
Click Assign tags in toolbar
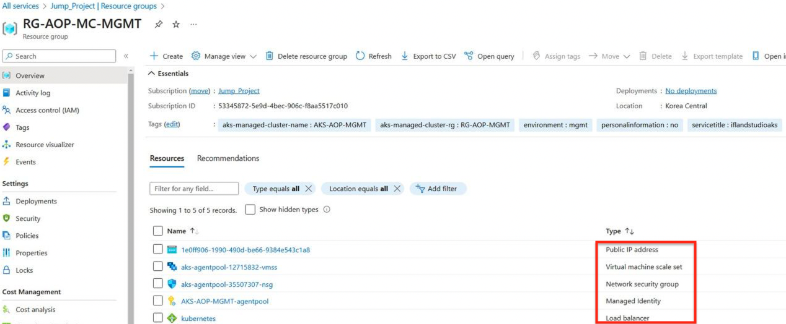click(x=557, y=56)
